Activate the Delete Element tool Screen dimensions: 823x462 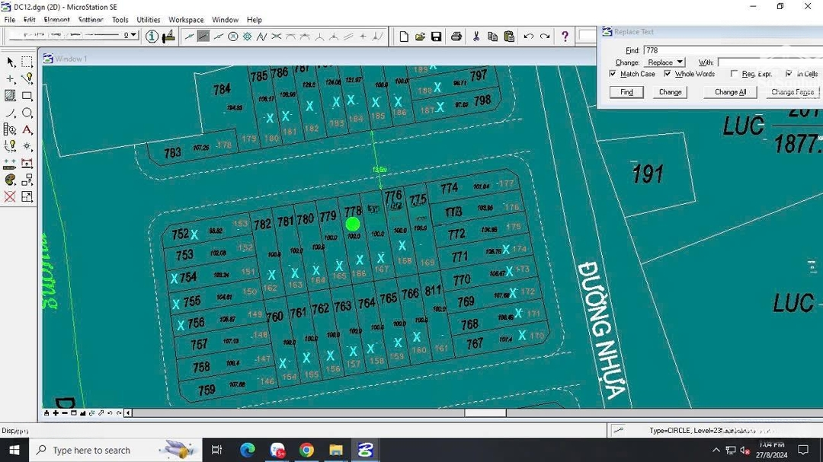click(x=11, y=197)
